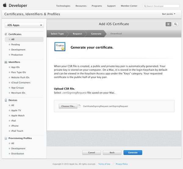
Task: Click the Provisioning Profiles document icon
Action: [x=6, y=138]
